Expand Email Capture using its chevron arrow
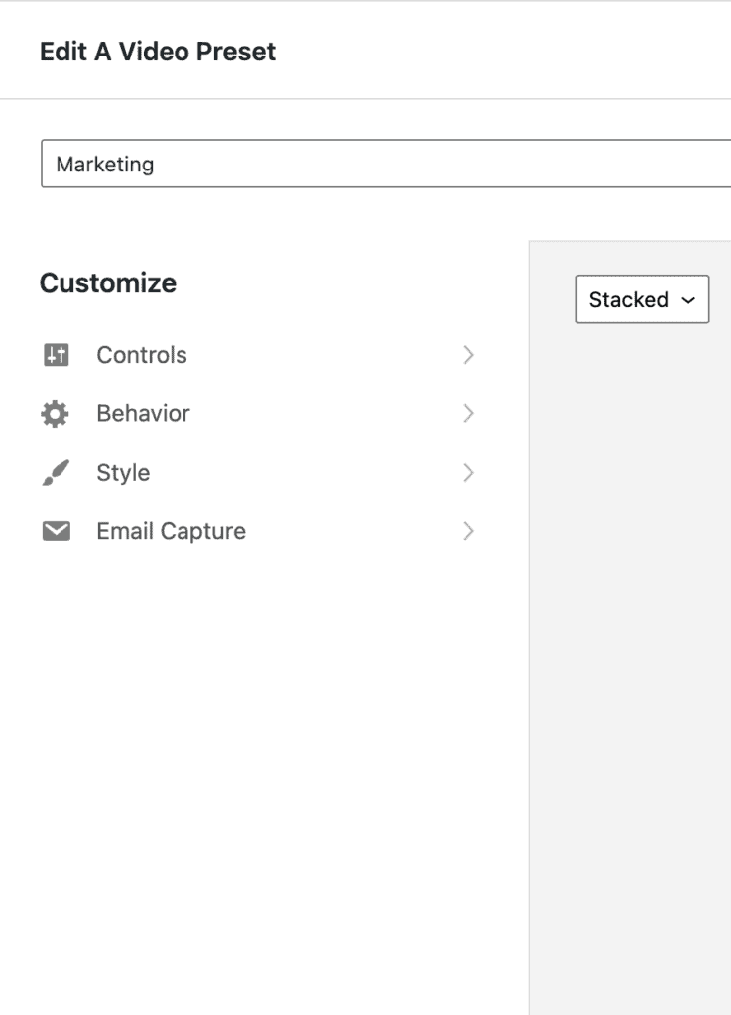This screenshot has height=1015, width=731. click(469, 531)
